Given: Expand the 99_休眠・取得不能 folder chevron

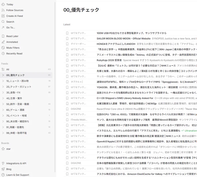Looking at the screenshot, I should tap(3, 133).
